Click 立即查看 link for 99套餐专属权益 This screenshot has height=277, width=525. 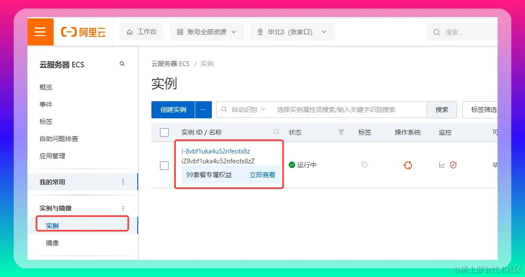pyautogui.click(x=262, y=175)
